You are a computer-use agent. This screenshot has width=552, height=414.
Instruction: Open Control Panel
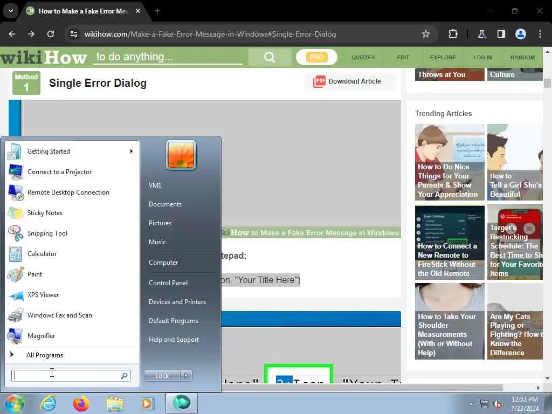(168, 283)
